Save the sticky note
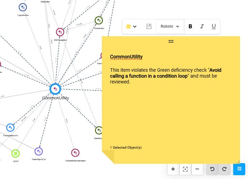Screen dimensions: 248x179 [149, 27]
